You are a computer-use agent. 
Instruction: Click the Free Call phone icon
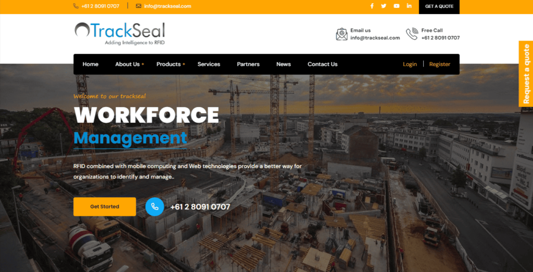click(x=412, y=34)
